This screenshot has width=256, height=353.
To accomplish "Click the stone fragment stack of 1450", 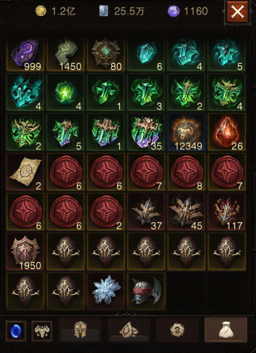I will (x=65, y=53).
